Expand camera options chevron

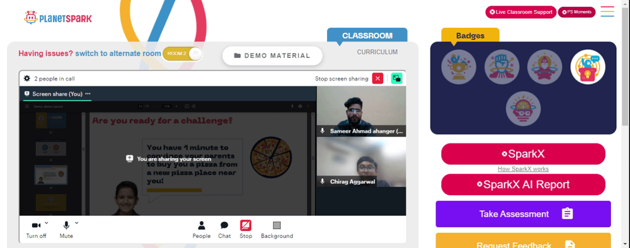coord(46,222)
